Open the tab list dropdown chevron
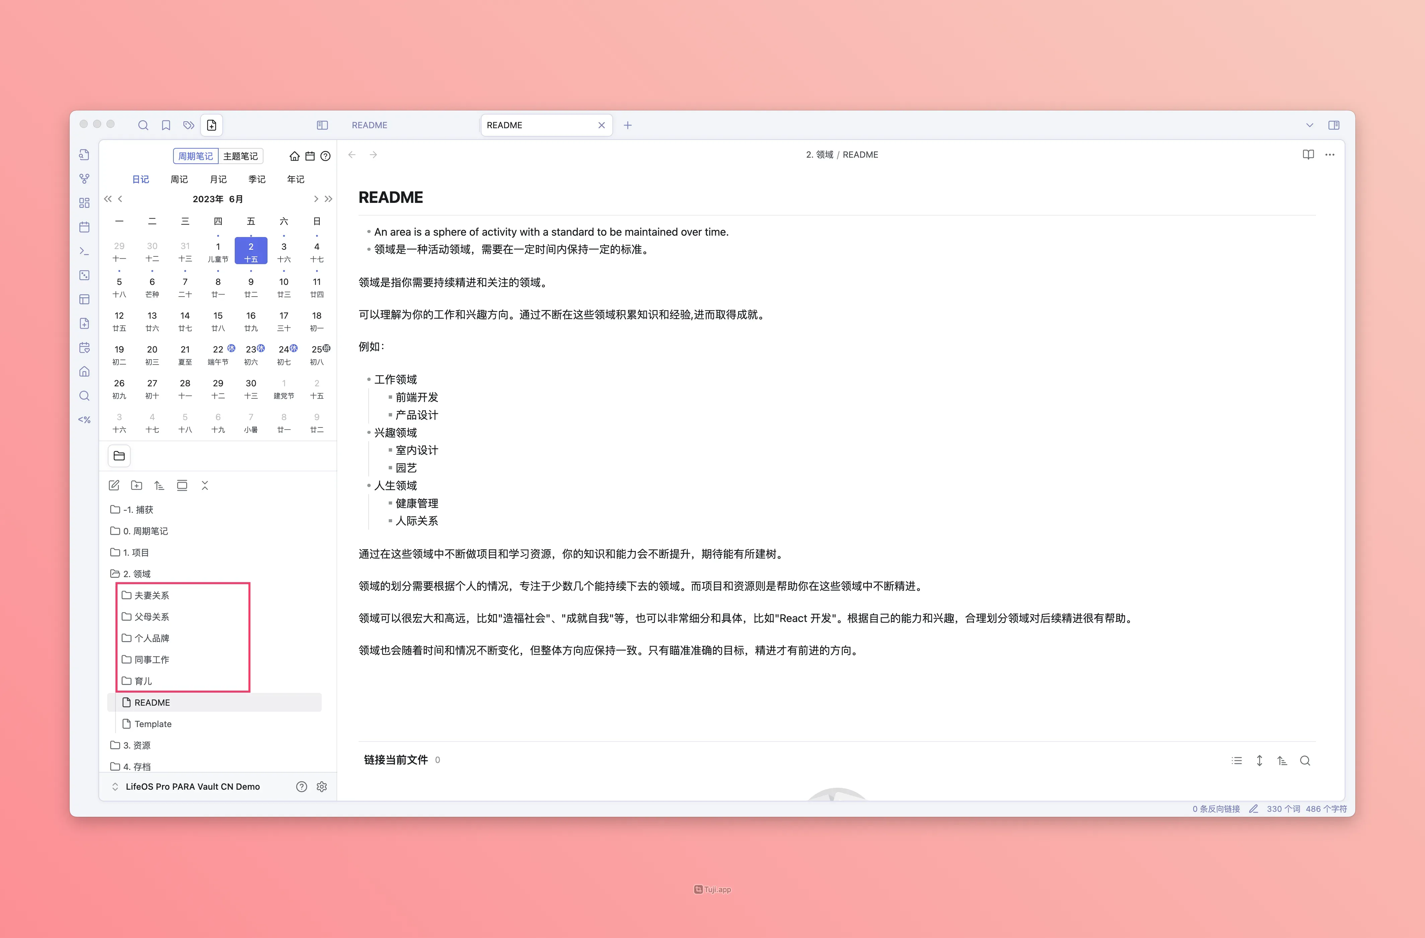 click(1309, 125)
